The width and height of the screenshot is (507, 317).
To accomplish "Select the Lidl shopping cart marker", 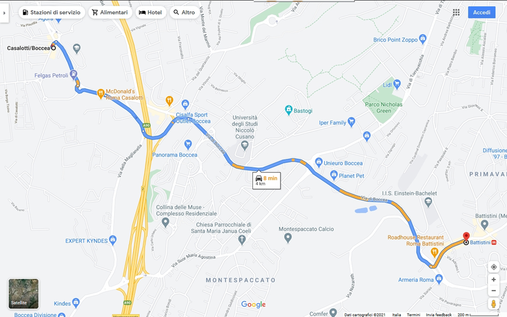I will [x=397, y=84].
